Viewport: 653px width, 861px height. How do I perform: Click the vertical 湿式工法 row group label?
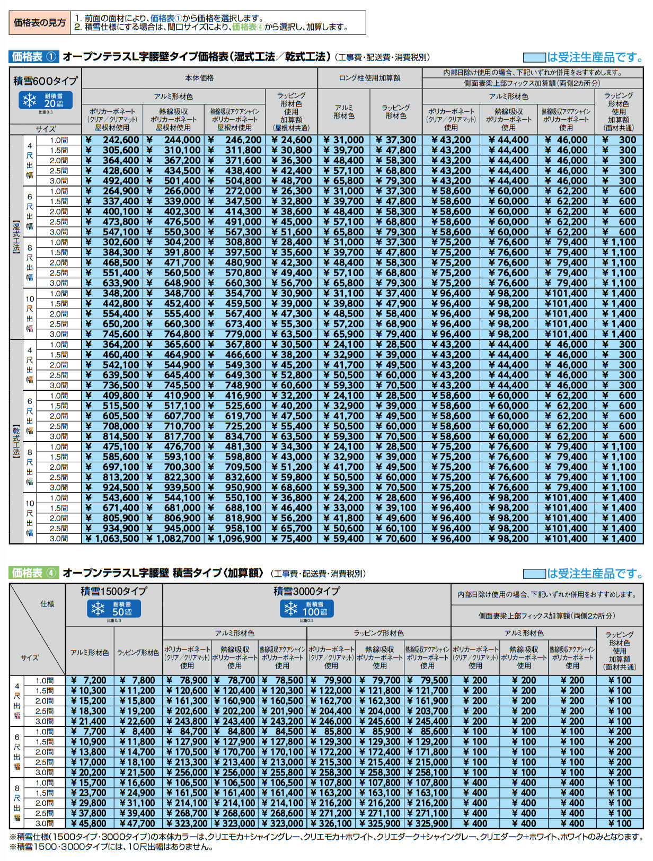tap(16, 237)
